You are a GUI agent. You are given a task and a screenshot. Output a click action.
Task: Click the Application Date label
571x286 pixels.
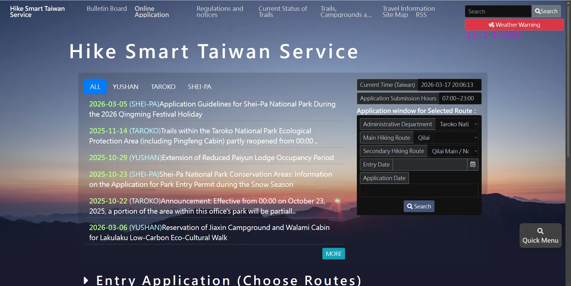[384, 178]
